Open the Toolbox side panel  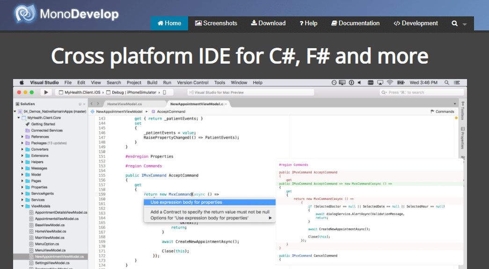462,111
